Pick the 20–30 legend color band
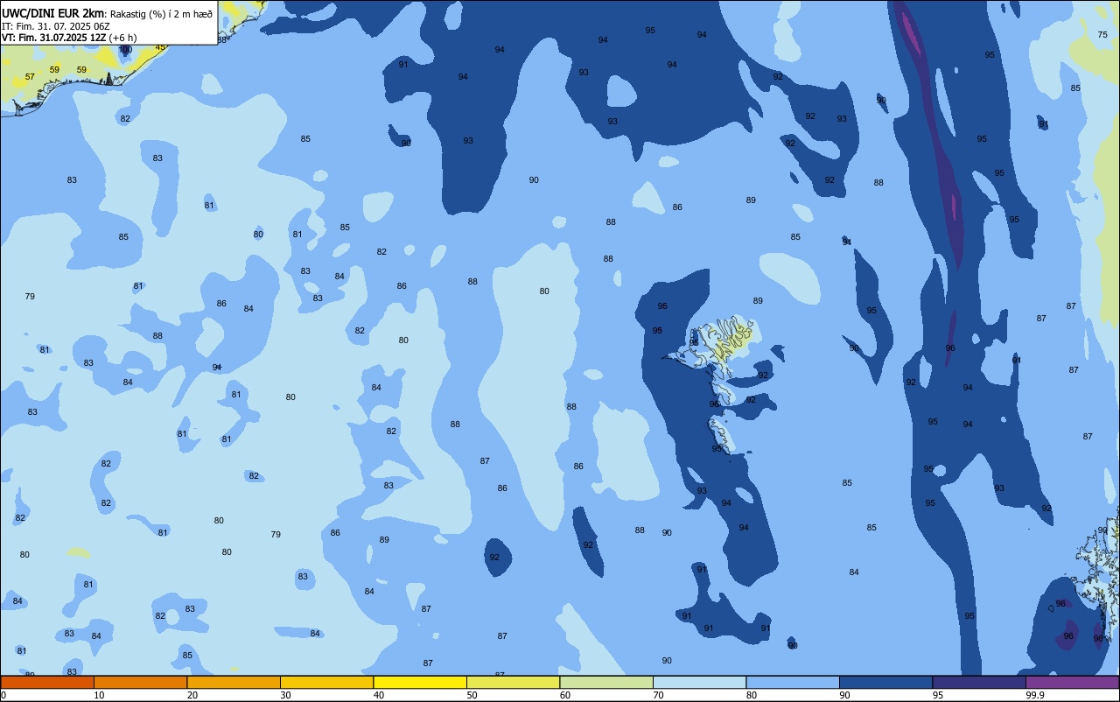The height and width of the screenshot is (702, 1120). pos(234,682)
